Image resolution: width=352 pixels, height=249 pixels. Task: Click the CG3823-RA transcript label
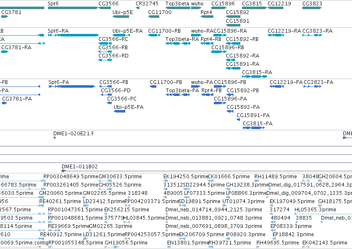click(x=317, y=31)
